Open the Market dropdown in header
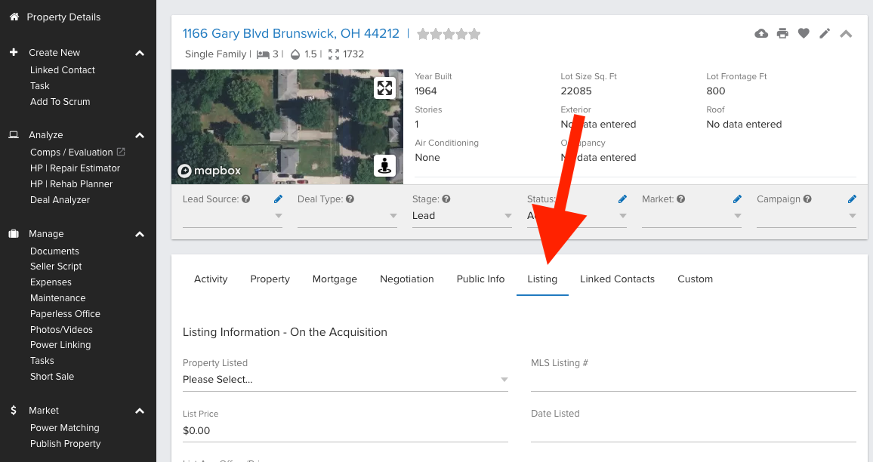This screenshot has height=462, width=873. point(692,216)
